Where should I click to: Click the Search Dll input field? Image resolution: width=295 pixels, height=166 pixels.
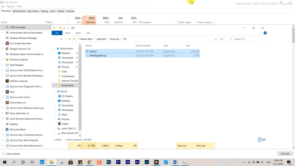246,39
